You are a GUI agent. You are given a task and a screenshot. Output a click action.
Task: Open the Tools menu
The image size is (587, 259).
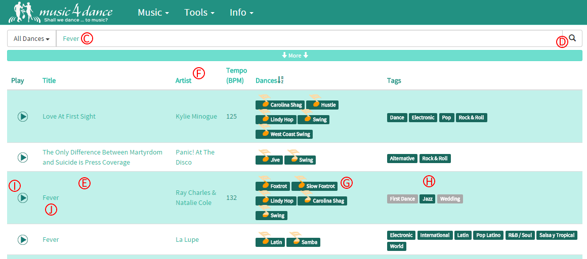[199, 12]
